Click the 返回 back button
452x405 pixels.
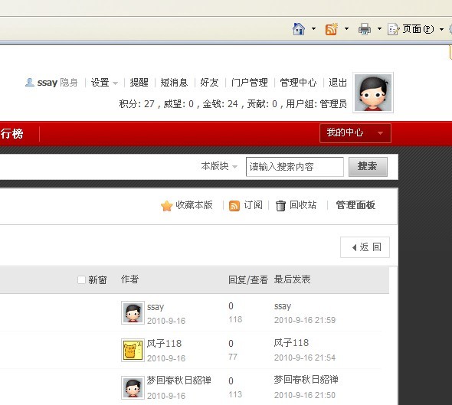(x=365, y=247)
